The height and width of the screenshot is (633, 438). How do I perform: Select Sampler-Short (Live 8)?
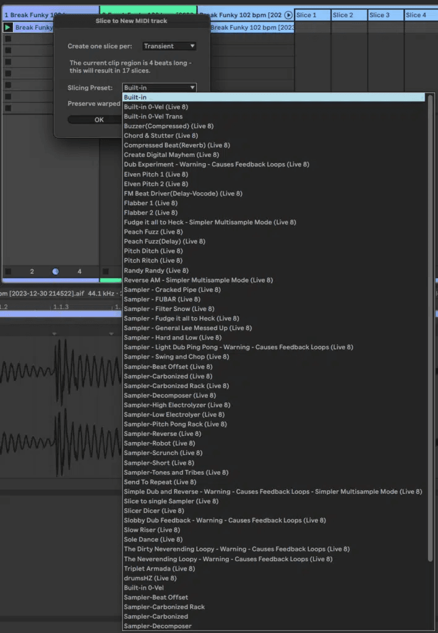pos(274,462)
